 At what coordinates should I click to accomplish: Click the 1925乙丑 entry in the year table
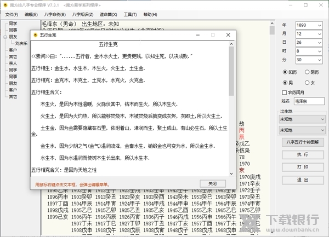tap(129, 210)
